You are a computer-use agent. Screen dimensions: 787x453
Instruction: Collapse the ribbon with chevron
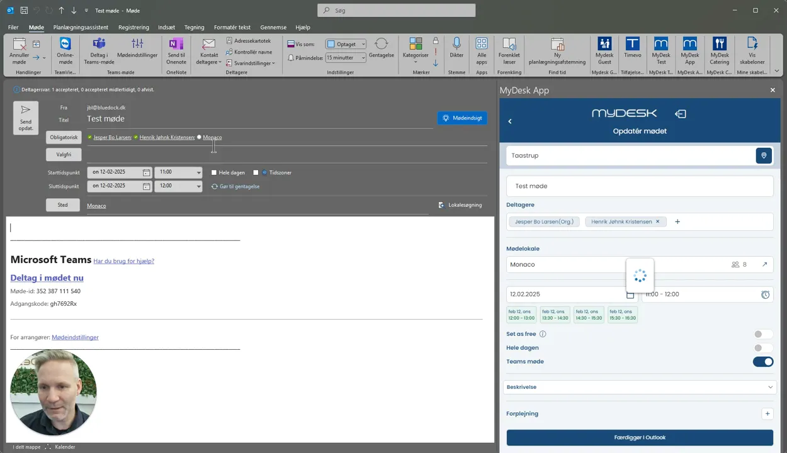coord(777,71)
